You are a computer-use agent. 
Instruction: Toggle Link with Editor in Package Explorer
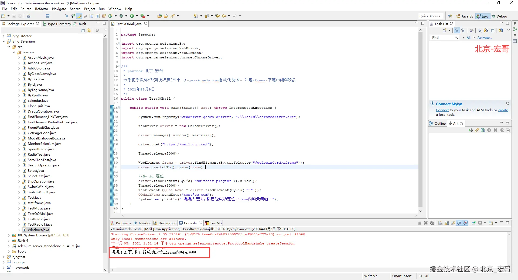click(89, 31)
